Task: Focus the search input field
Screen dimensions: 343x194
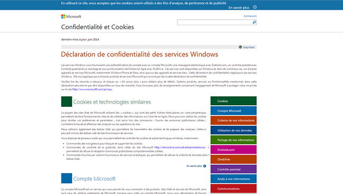Action: point(215,22)
